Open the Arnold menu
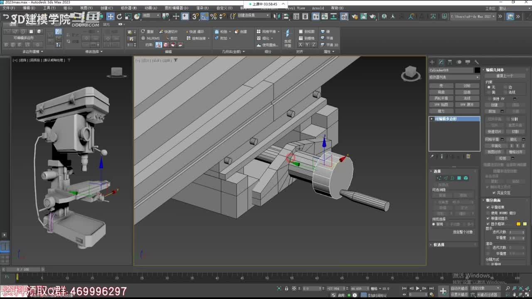 click(x=318, y=8)
